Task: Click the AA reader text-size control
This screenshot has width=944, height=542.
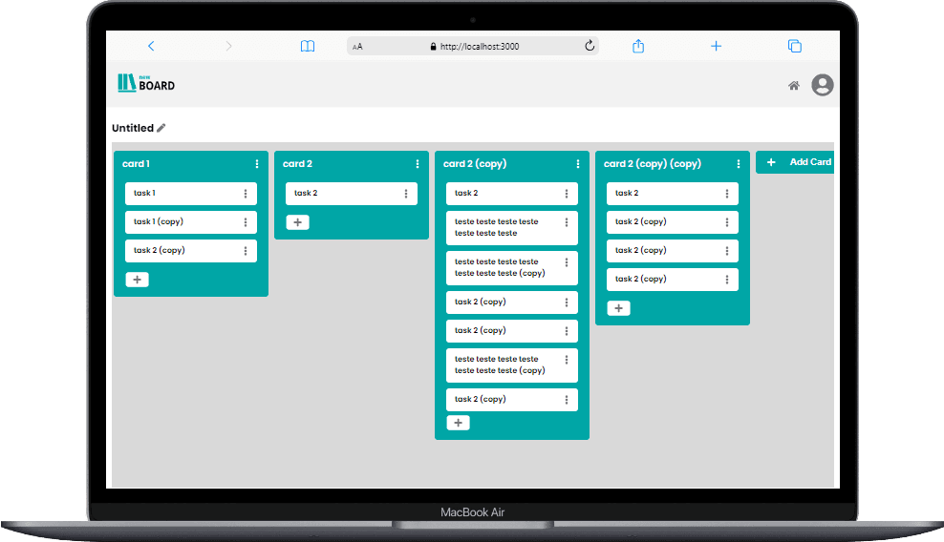Action: pyautogui.click(x=357, y=47)
